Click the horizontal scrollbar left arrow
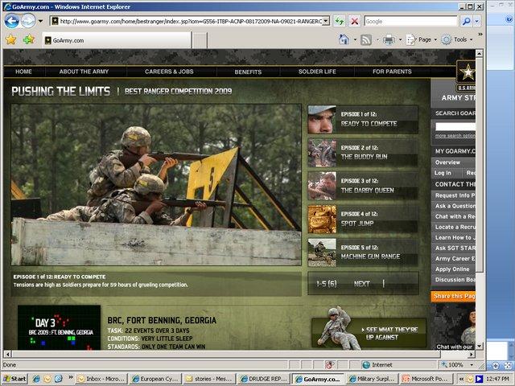The height and width of the screenshot is (386, 515). tap(7, 354)
